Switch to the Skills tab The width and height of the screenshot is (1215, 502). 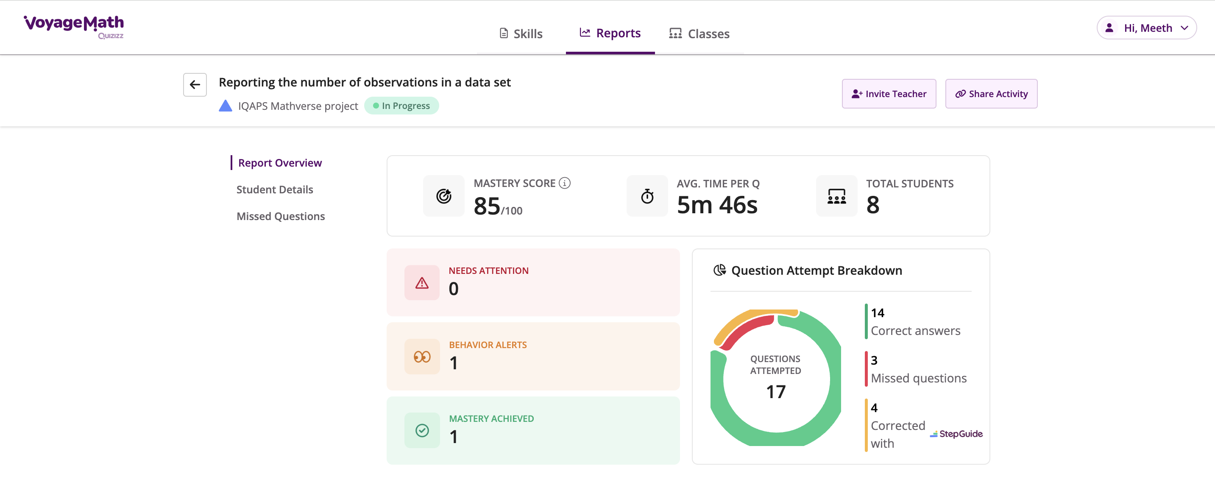click(521, 33)
